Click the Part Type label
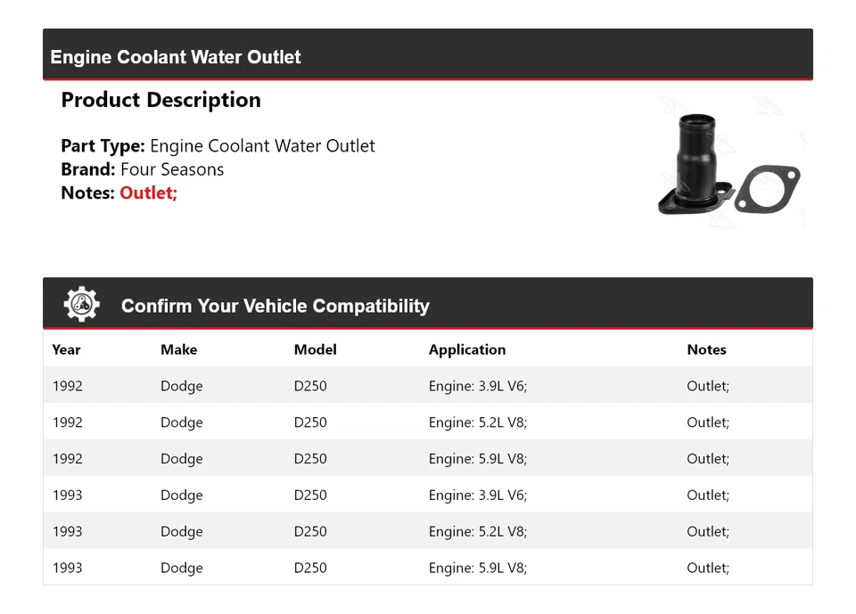Image resolution: width=856 pixels, height=614 pixels. pos(103,146)
